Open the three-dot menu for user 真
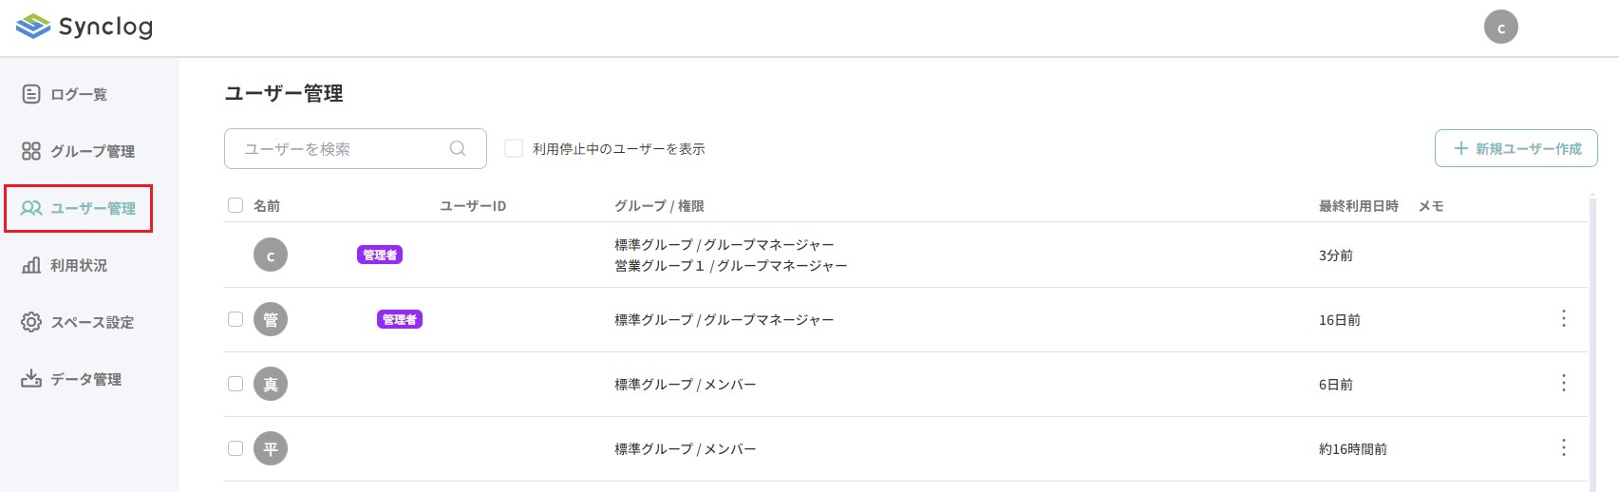 pos(1563,383)
